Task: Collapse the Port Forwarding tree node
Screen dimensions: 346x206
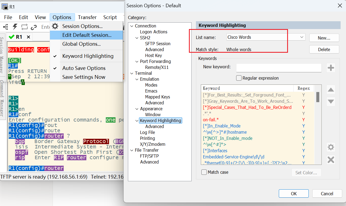Action: (137, 62)
